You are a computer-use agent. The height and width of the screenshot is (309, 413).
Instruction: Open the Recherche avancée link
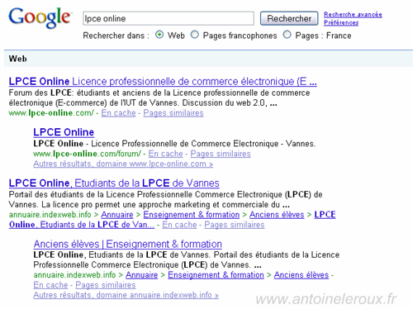[x=353, y=14]
